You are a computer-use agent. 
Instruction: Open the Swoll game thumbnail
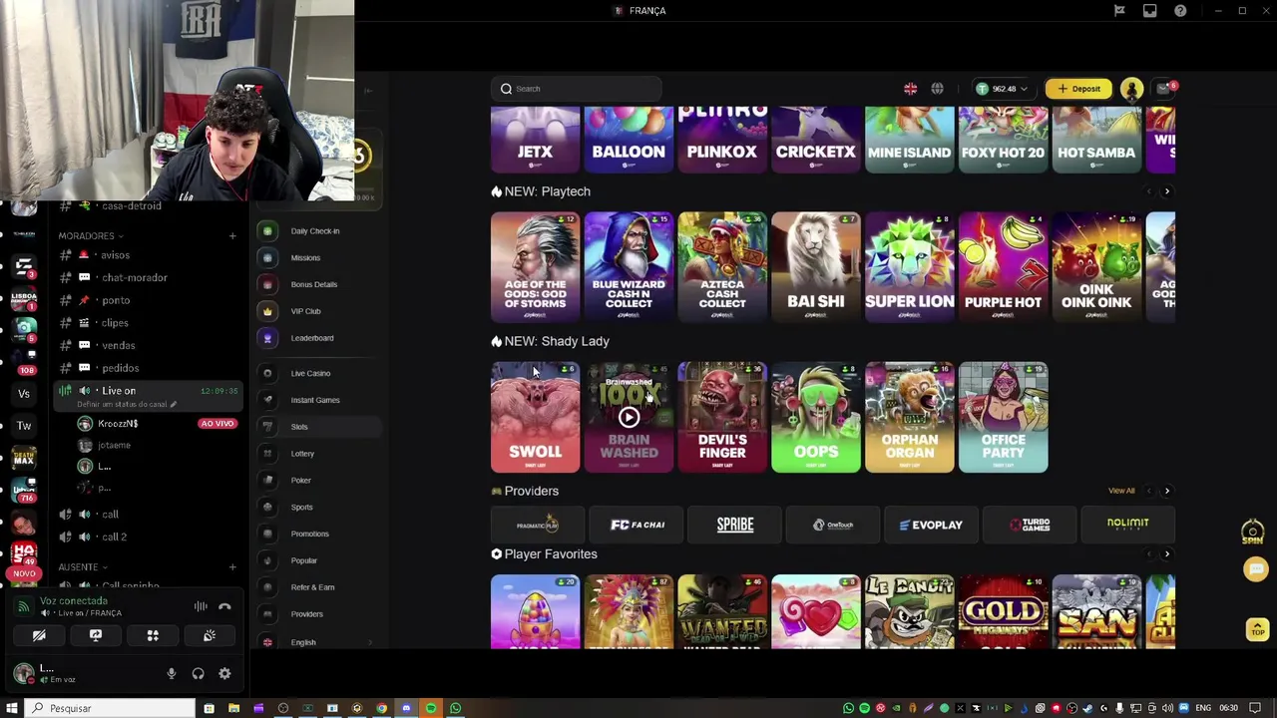tap(535, 417)
